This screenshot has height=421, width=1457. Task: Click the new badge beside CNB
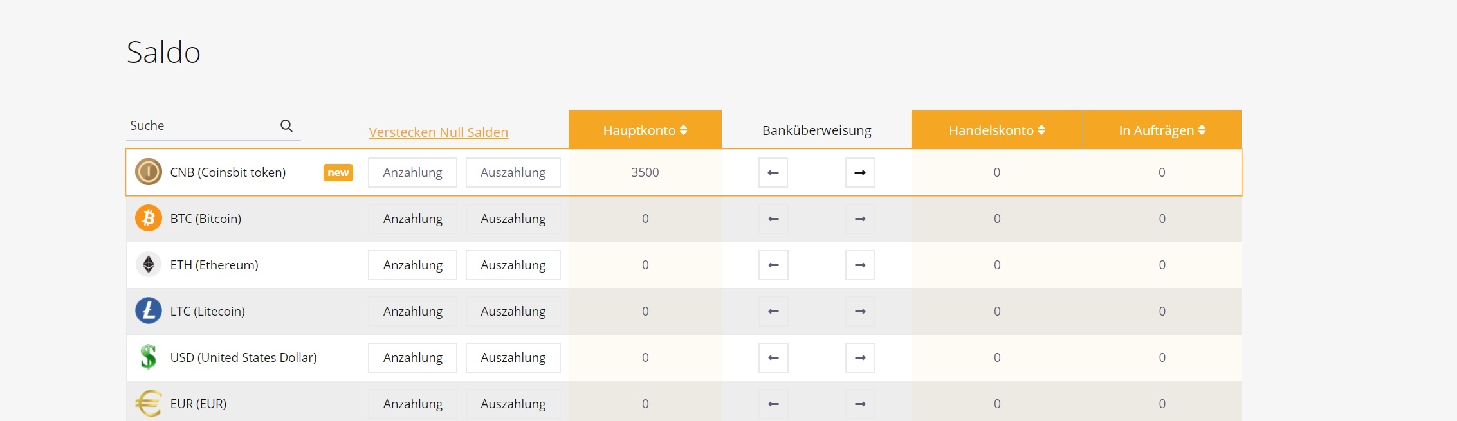pyautogui.click(x=338, y=172)
